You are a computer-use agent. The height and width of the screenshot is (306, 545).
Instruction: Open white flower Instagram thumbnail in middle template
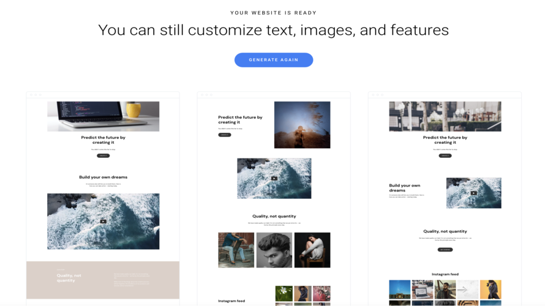pos(284,293)
